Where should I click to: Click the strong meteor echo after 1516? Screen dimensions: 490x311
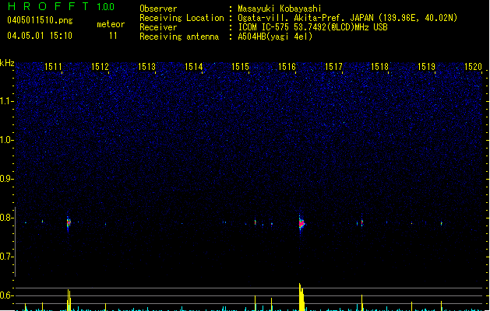(x=301, y=224)
